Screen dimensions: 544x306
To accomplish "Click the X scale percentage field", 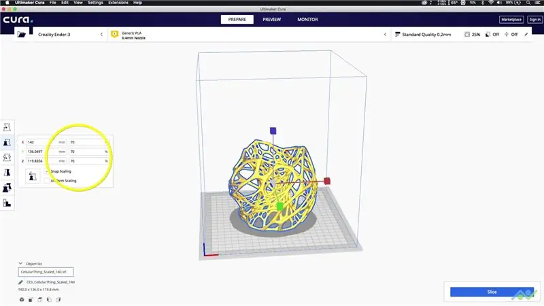I will [x=89, y=142].
